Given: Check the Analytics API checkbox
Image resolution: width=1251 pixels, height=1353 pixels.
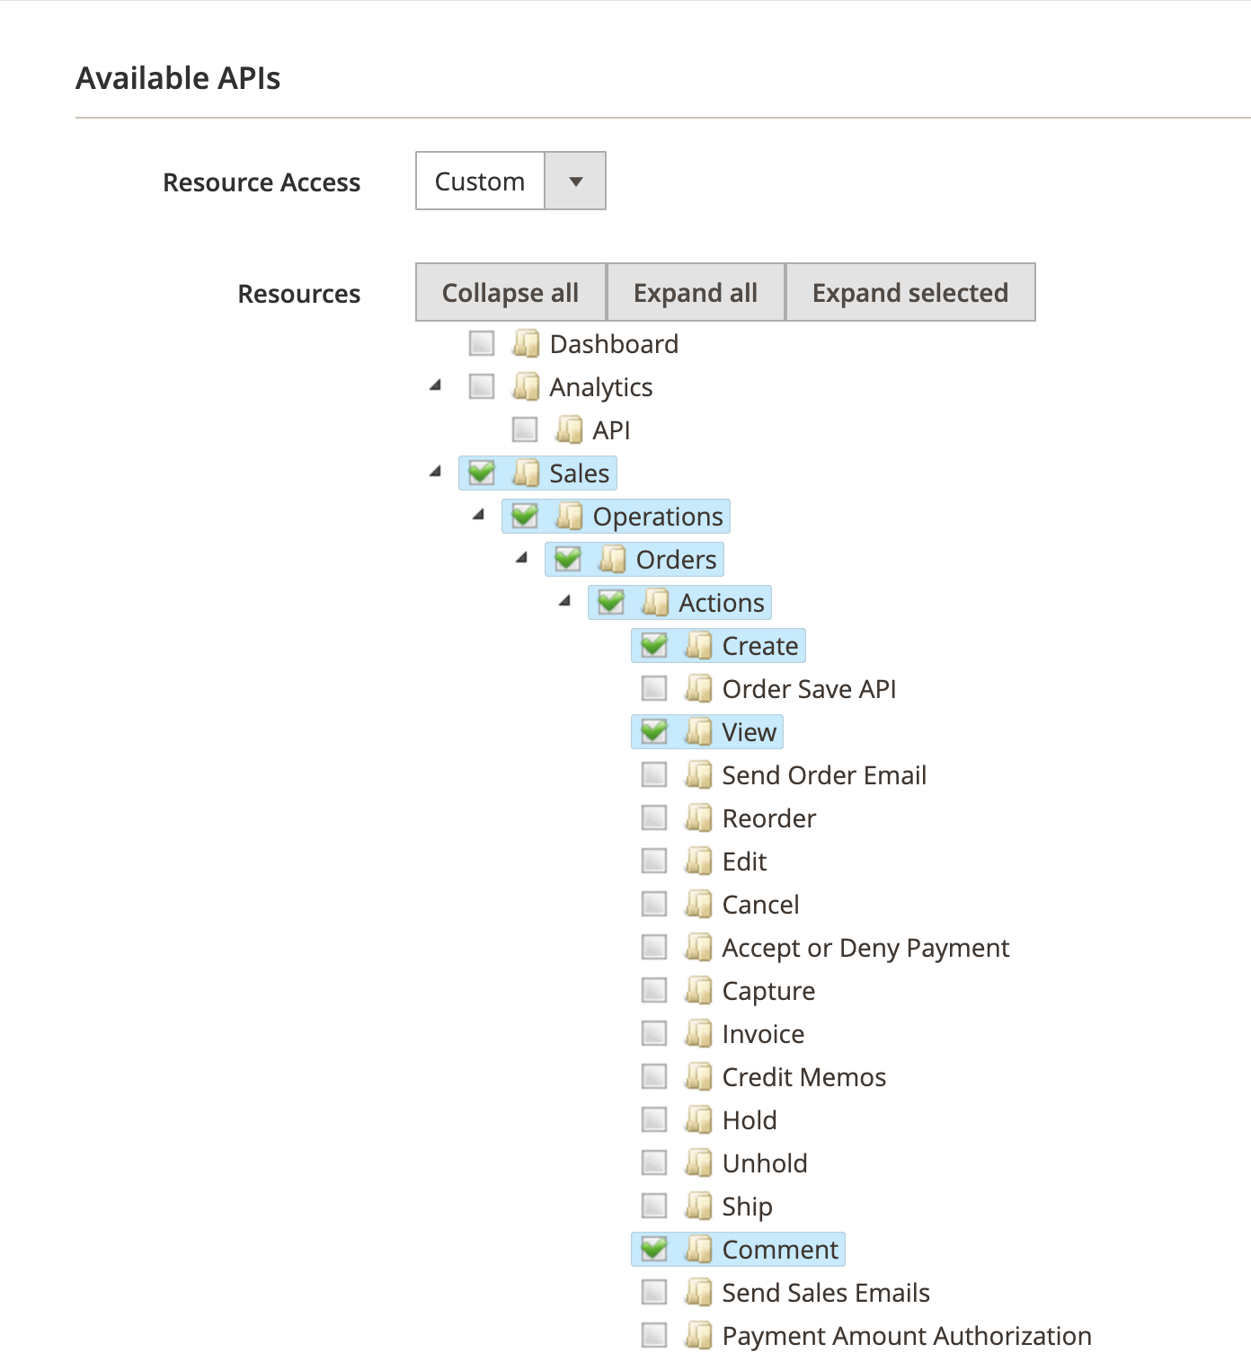Looking at the screenshot, I should click(525, 429).
